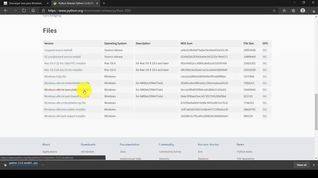This screenshot has height=178, width=318.
Task: Open All releases link under Downloads
Action: [87, 152]
